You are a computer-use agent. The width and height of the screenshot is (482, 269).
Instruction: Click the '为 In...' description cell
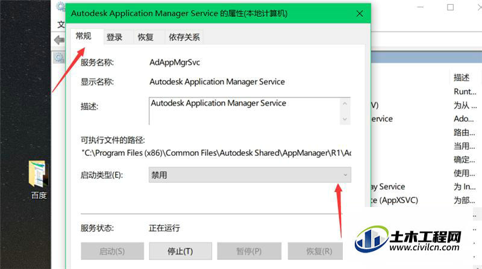click(x=465, y=187)
